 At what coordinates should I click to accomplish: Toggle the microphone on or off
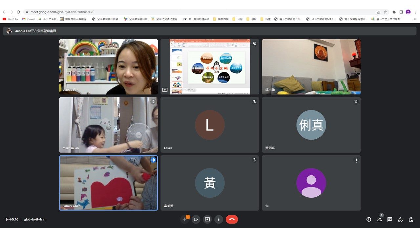click(x=185, y=219)
